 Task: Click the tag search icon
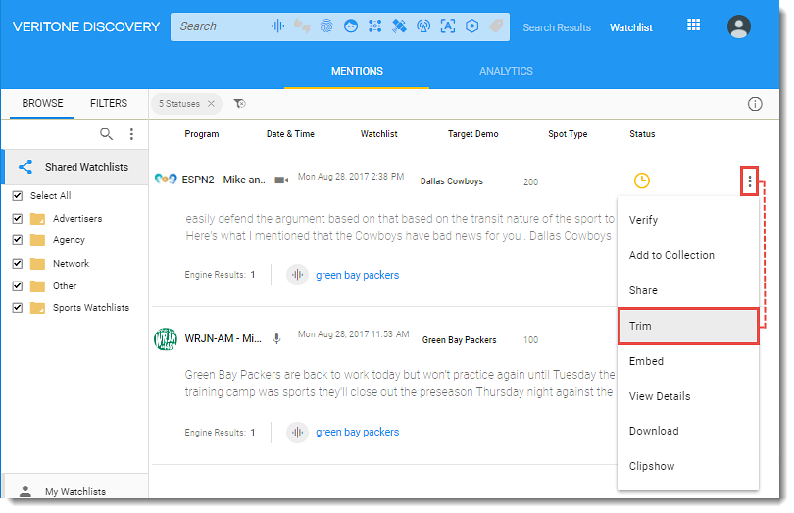[496, 26]
